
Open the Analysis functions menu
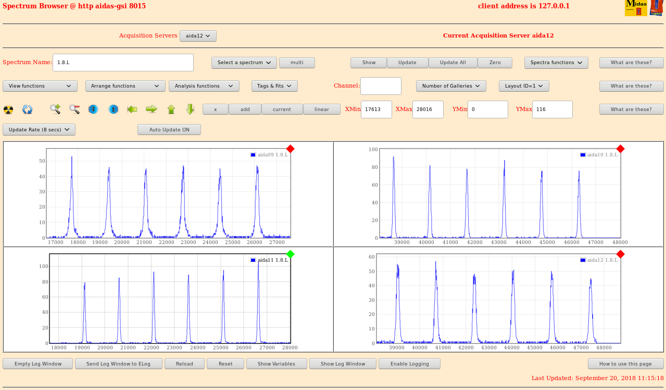click(204, 86)
